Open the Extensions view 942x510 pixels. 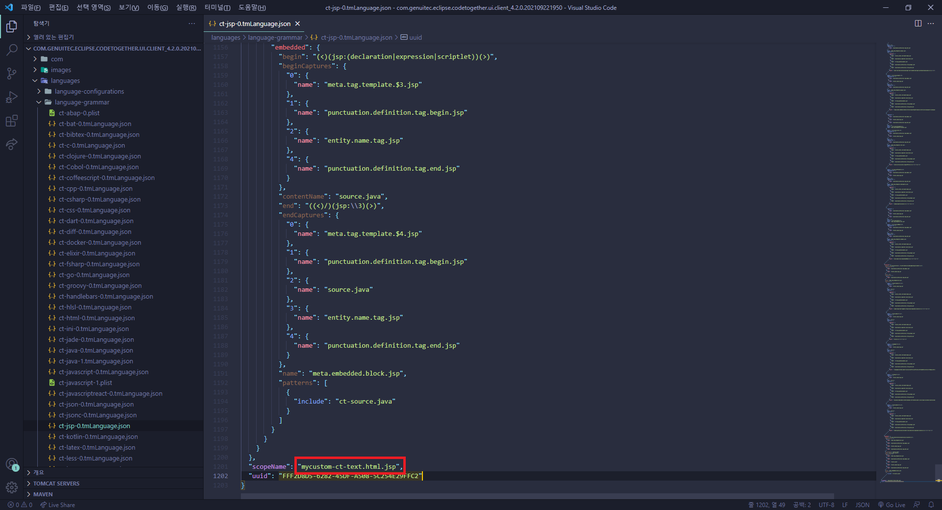11,121
